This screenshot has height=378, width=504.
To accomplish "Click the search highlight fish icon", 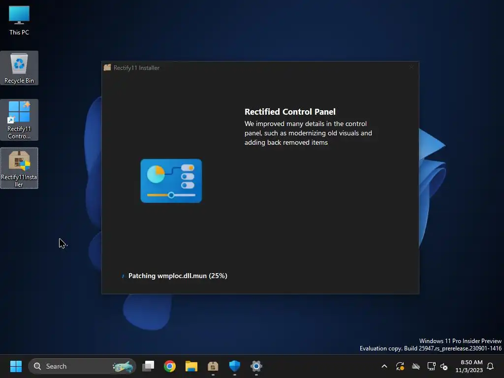I will click(123, 366).
